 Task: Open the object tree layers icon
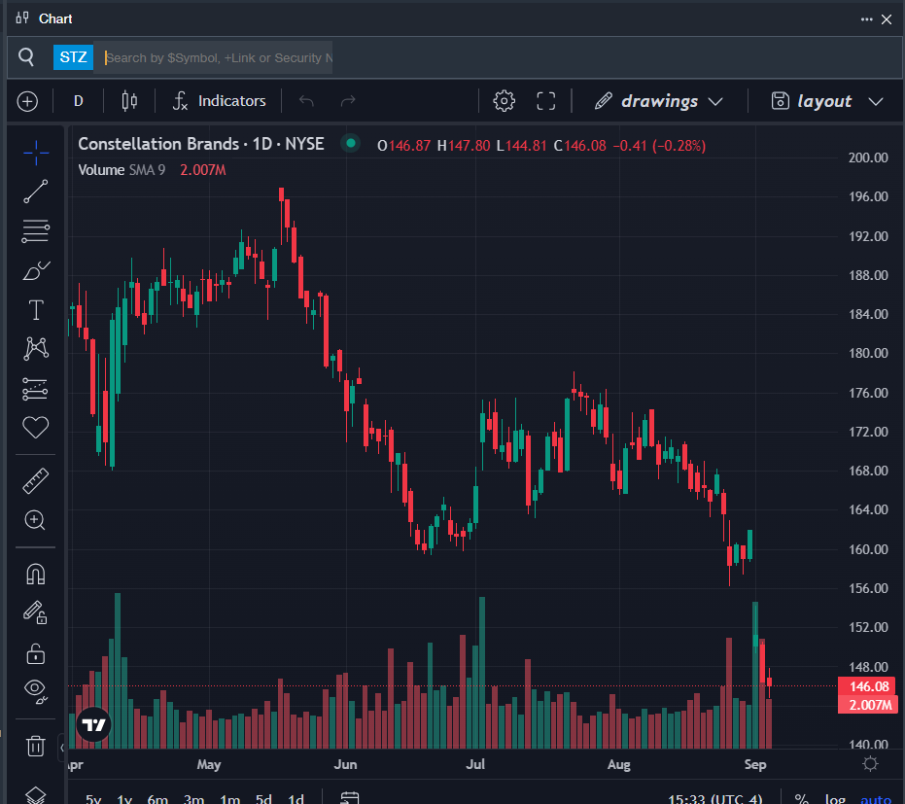(x=36, y=795)
